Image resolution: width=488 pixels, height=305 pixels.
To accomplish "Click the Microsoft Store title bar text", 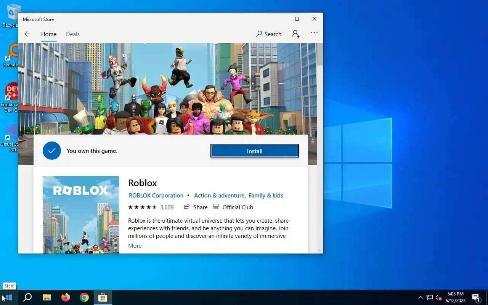I will [x=38, y=19].
